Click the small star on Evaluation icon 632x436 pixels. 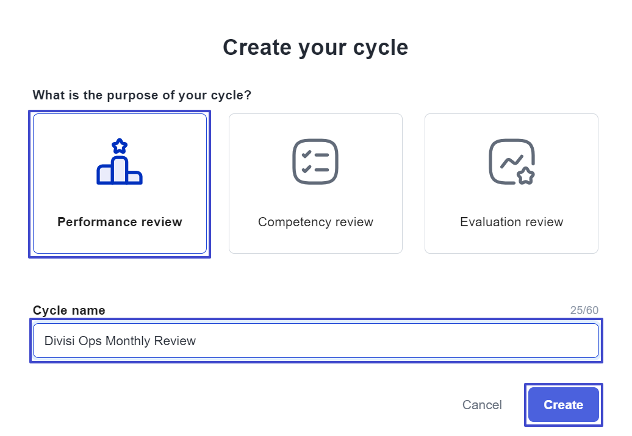pos(525,176)
